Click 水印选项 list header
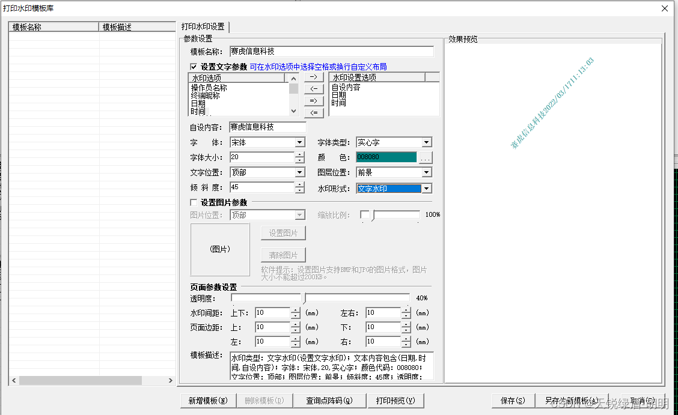This screenshot has width=678, height=415. 237,77
